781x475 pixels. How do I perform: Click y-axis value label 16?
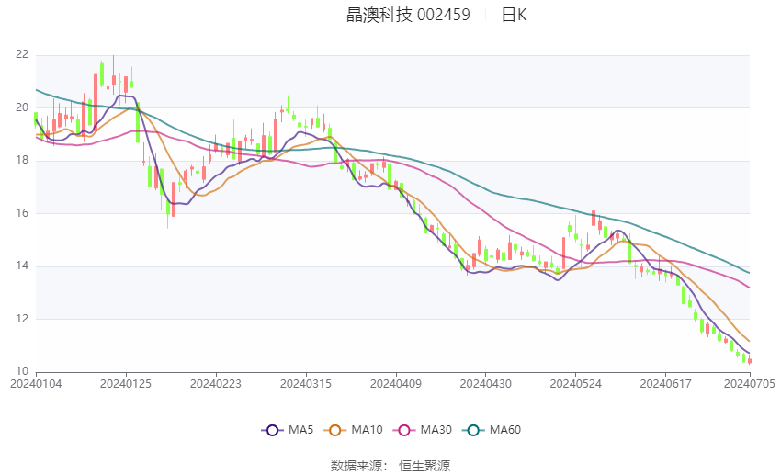click(x=22, y=213)
